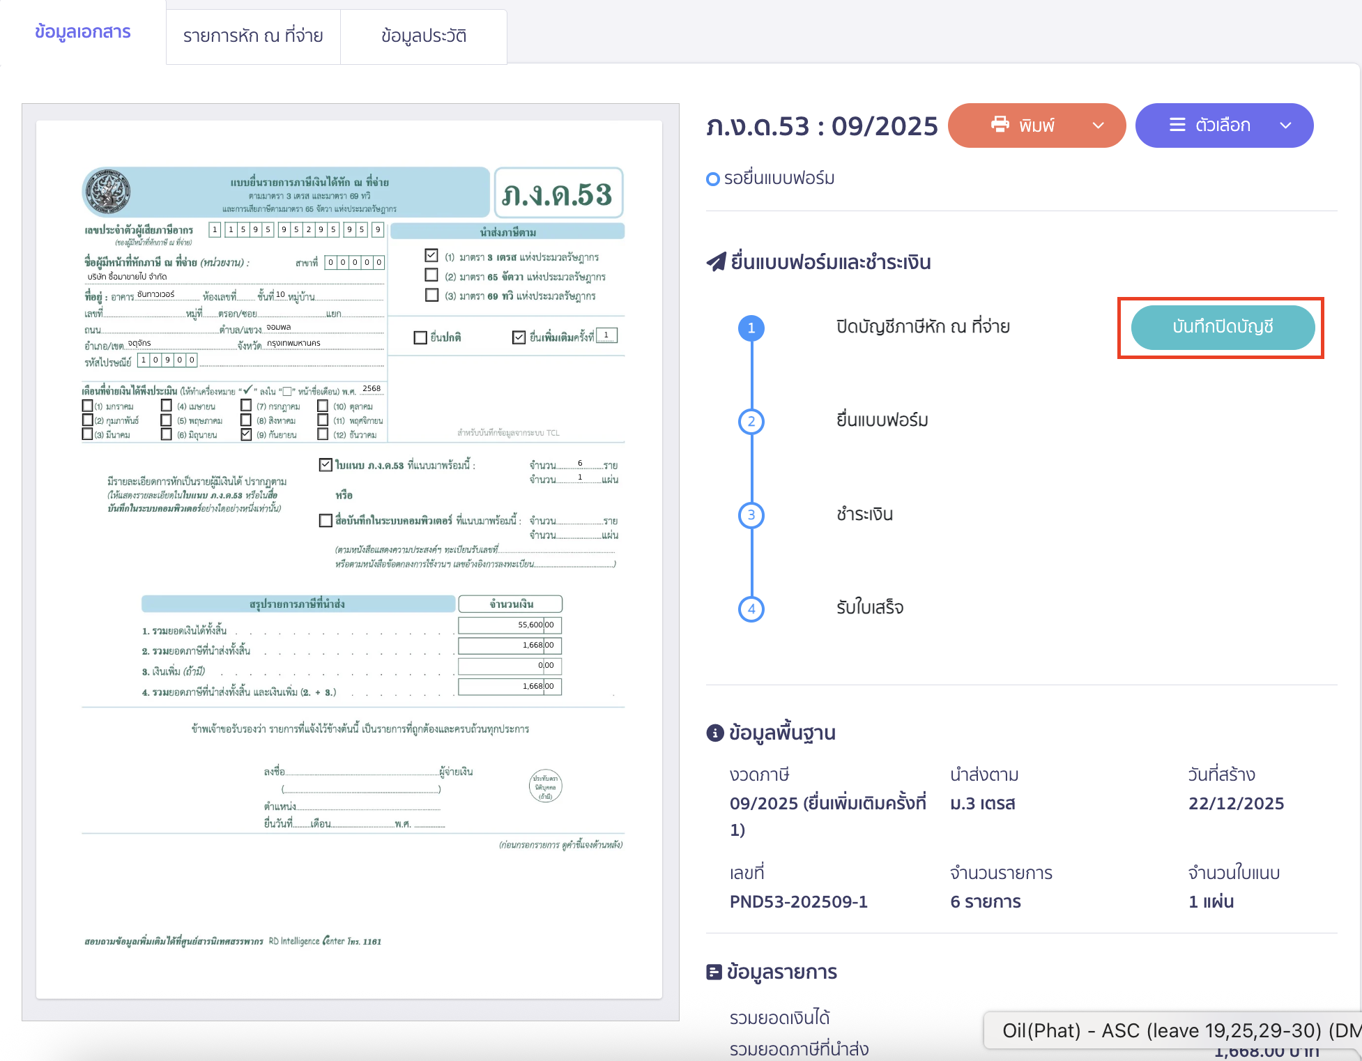Select the ข้อมูลเอกสาร tab
Screen dimensions: 1362x1061
tap(83, 32)
